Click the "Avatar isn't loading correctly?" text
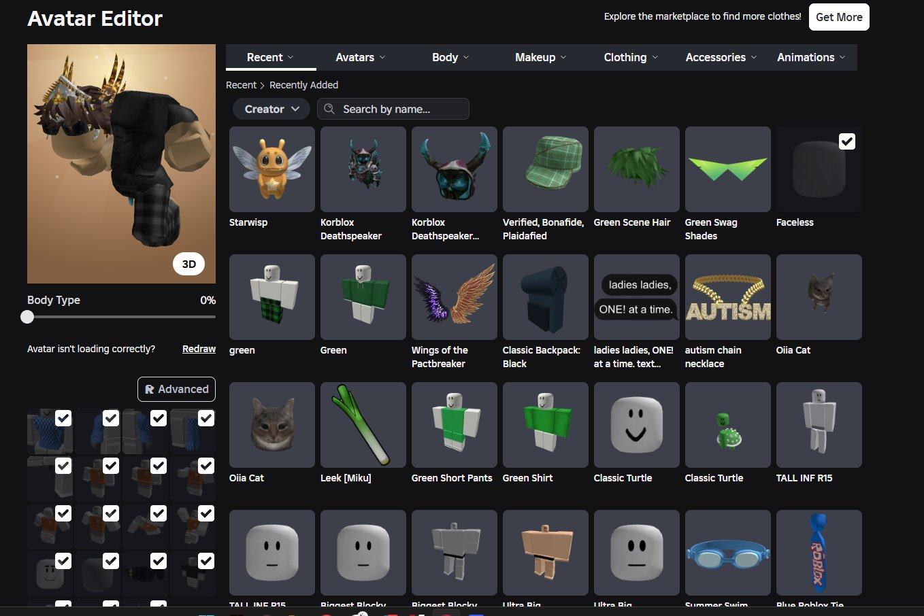This screenshot has height=616, width=924. tap(91, 349)
